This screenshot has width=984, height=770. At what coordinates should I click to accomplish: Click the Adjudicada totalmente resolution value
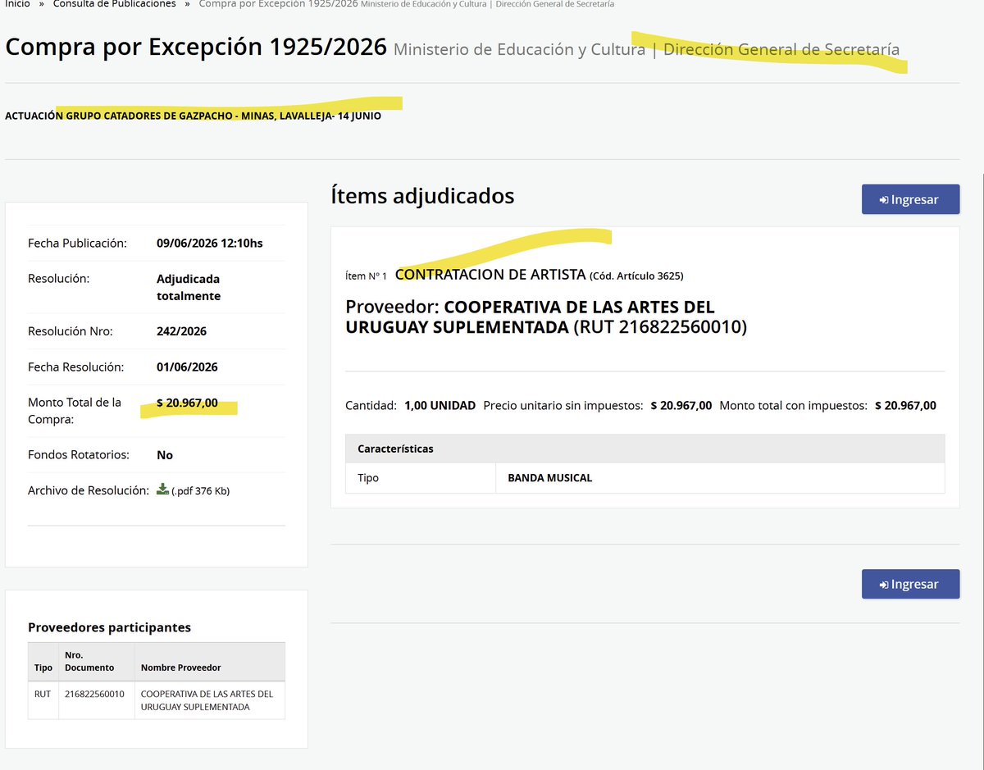click(x=189, y=287)
